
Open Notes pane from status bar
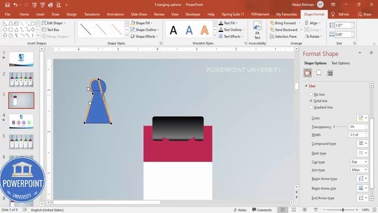coord(240,210)
